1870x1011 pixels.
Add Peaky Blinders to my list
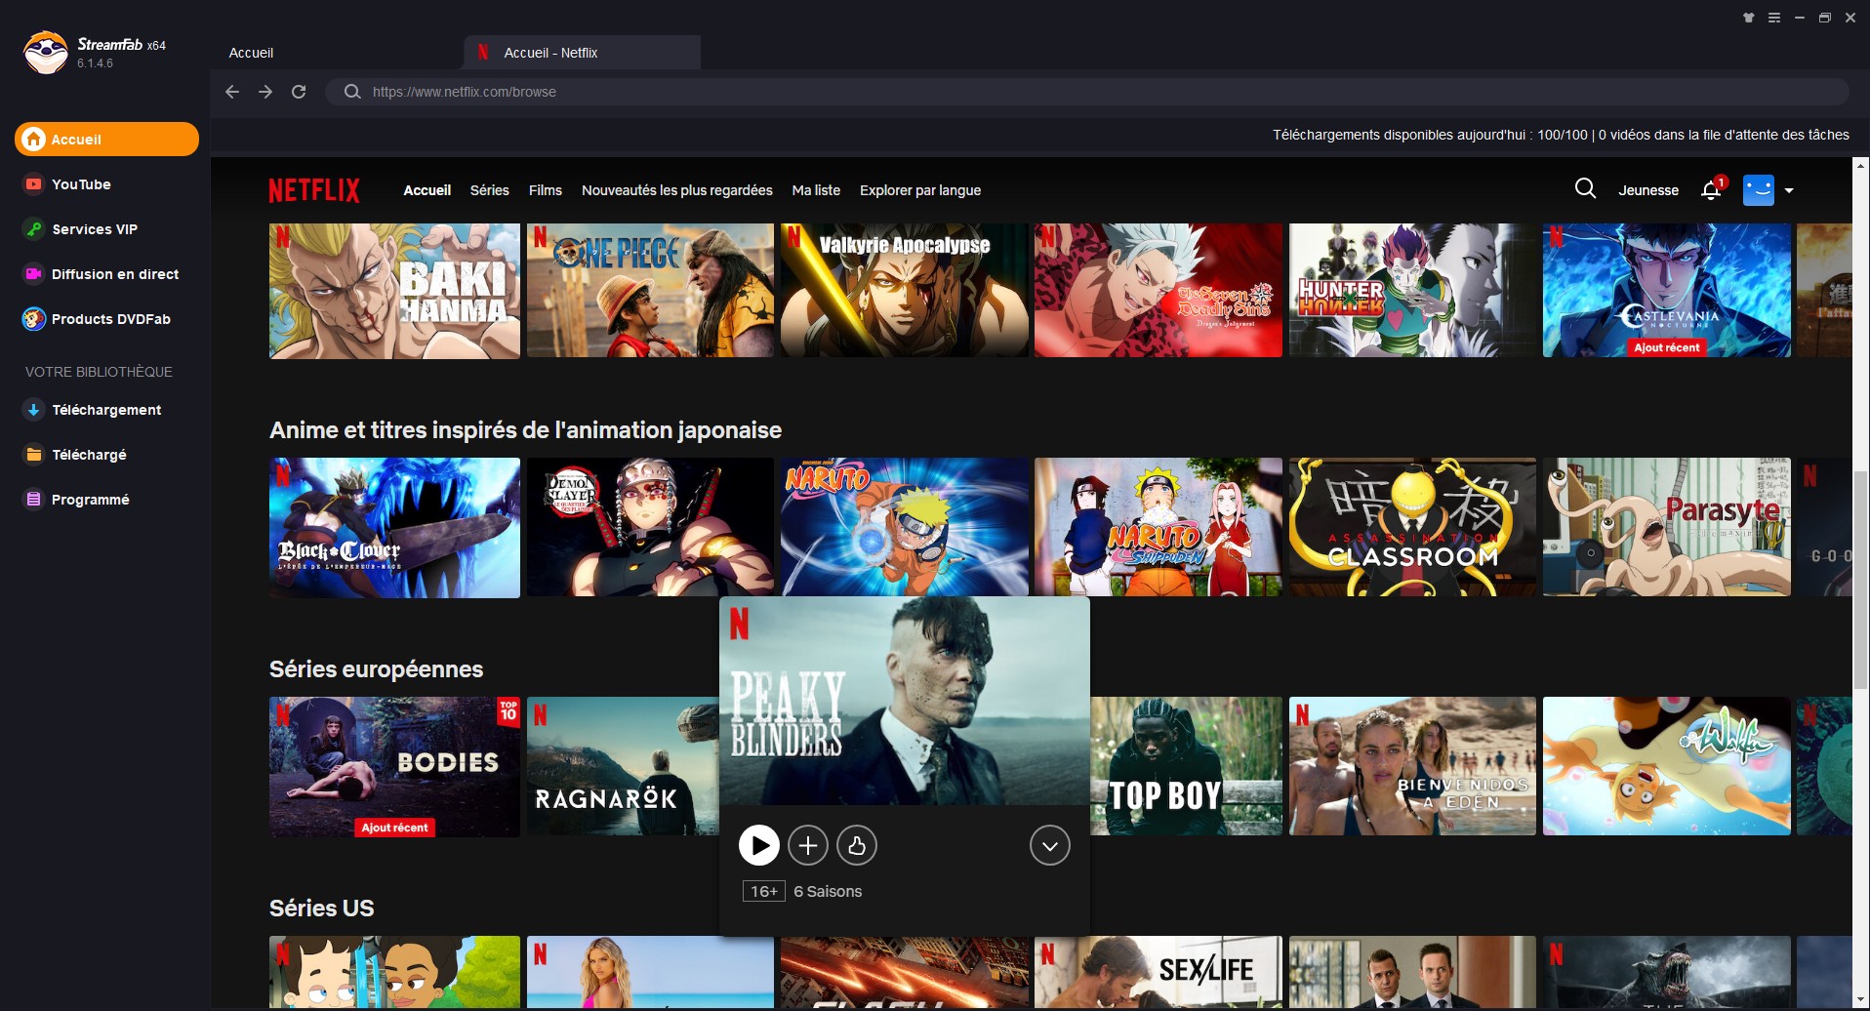(808, 845)
